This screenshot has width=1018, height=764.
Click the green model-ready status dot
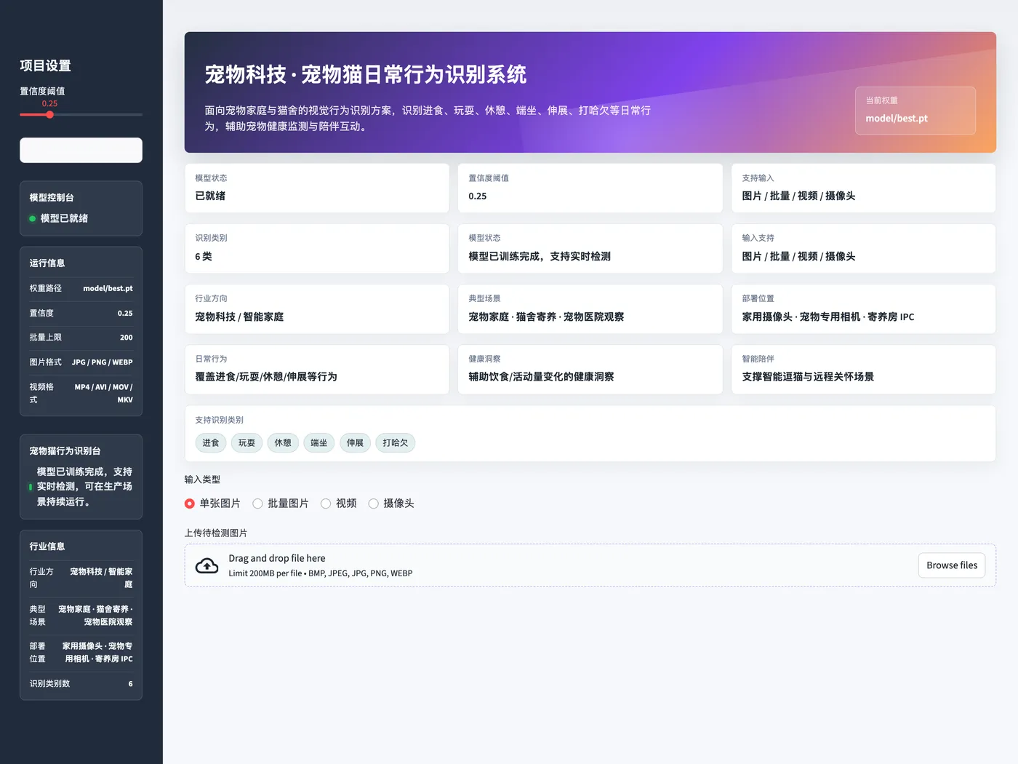(x=32, y=218)
